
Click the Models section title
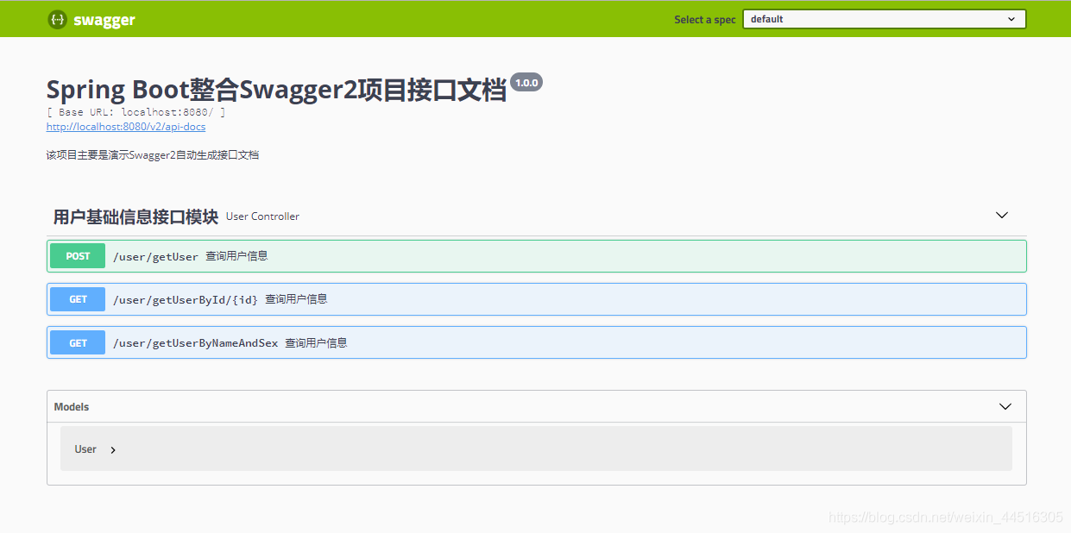coord(72,407)
